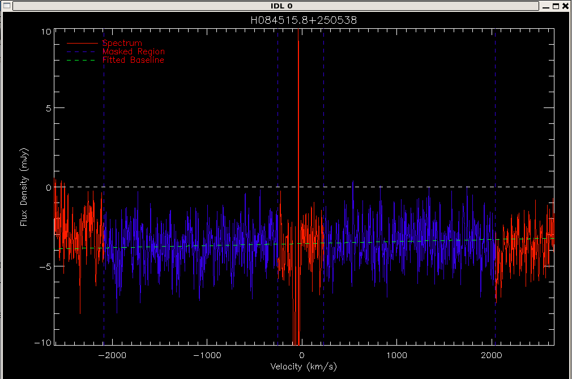Close the IDL 0 plot window
This screenshot has width=572, height=379.
(565, 6)
